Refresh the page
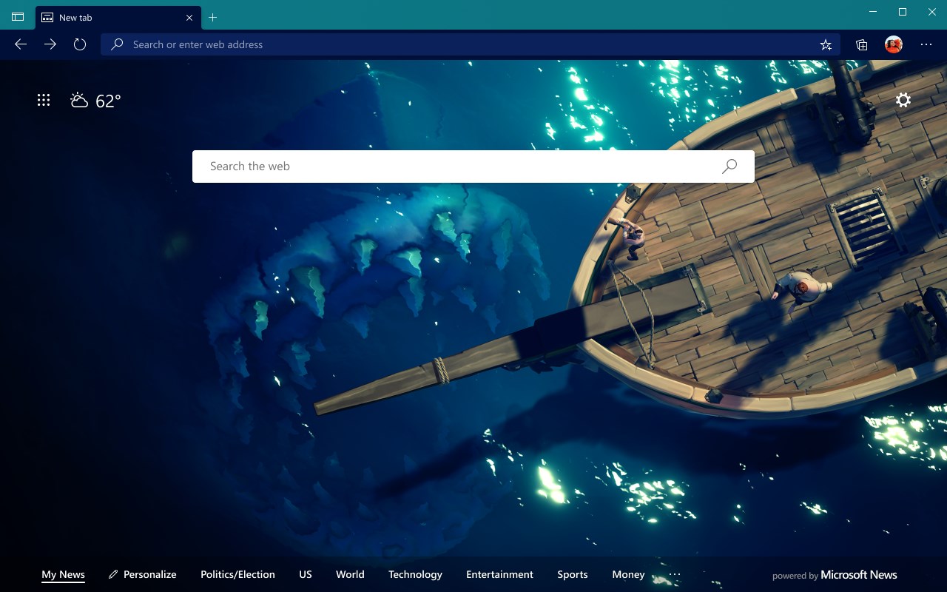This screenshot has width=947, height=592. pos(80,44)
